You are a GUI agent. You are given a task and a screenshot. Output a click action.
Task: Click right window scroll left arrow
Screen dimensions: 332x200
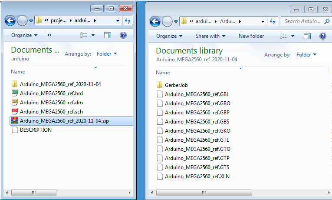coord(152,193)
